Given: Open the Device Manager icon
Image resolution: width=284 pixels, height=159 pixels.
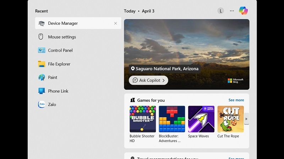Looking at the screenshot, I should pyautogui.click(x=42, y=23).
